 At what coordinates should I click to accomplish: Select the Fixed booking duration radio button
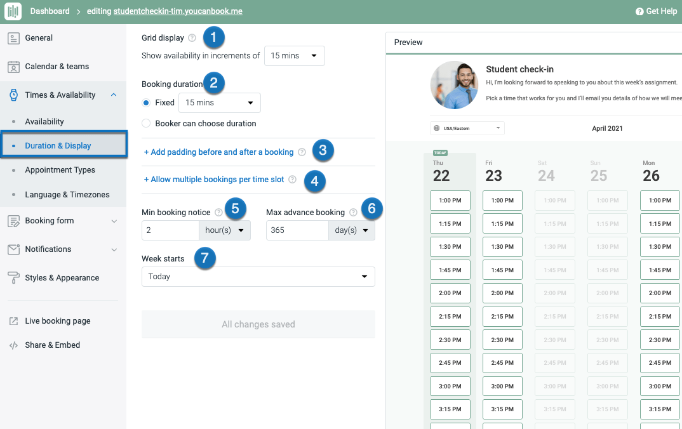tap(146, 102)
